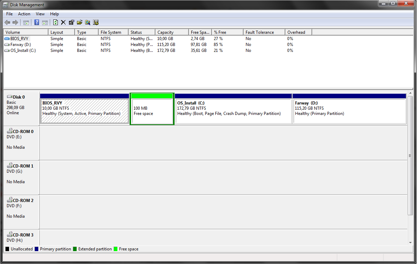The height and width of the screenshot is (264, 417).
Task: Click the disk pane scrollbar up arrow
Action: click(410, 93)
